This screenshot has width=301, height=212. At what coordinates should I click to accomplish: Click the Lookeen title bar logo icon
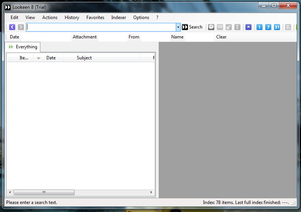pyautogui.click(x=8, y=7)
